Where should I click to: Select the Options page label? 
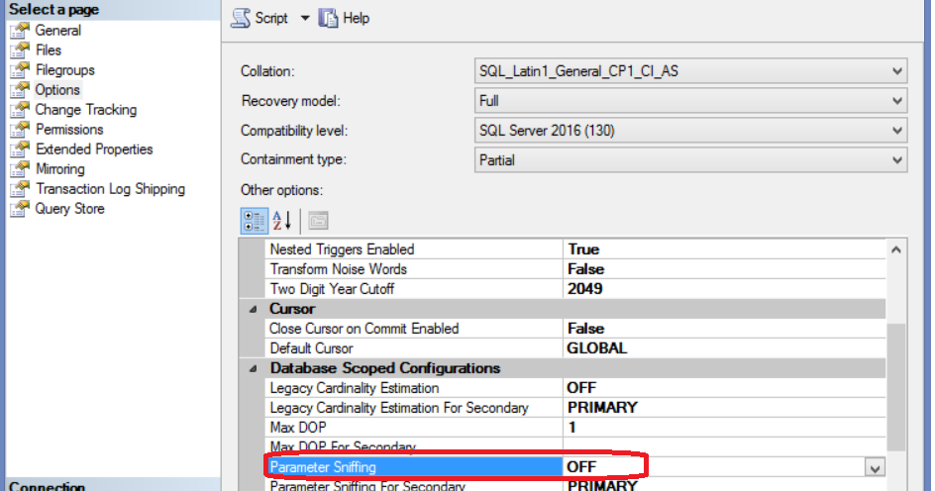coord(57,90)
